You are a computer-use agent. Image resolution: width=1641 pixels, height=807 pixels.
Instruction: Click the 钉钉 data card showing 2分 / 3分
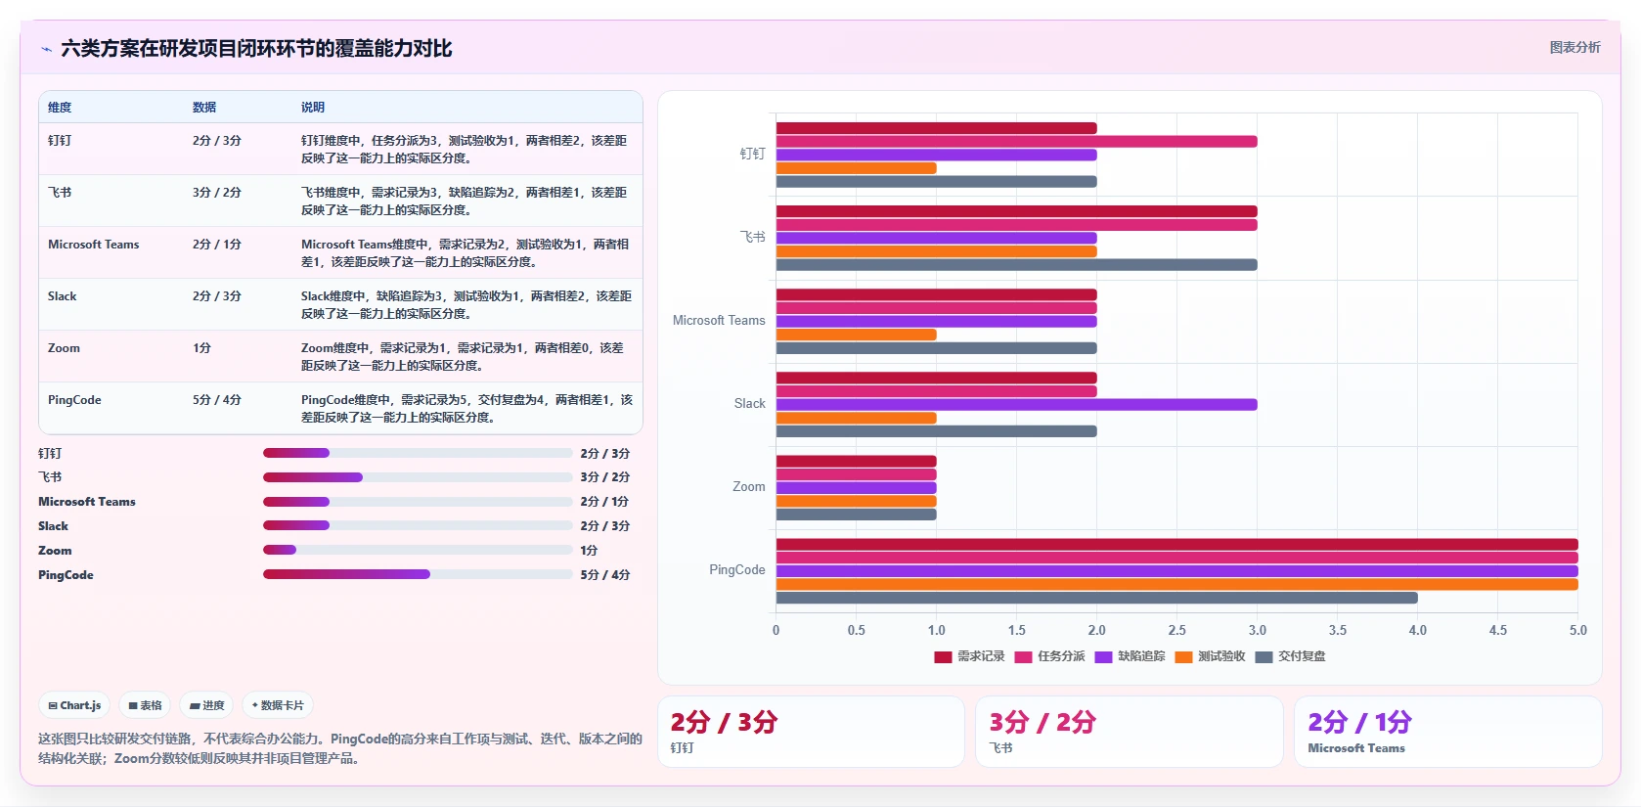811,732
